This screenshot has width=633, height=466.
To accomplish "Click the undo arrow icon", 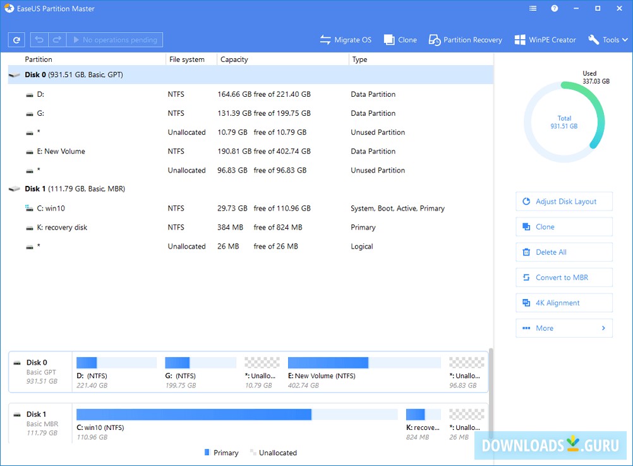I will (x=39, y=40).
